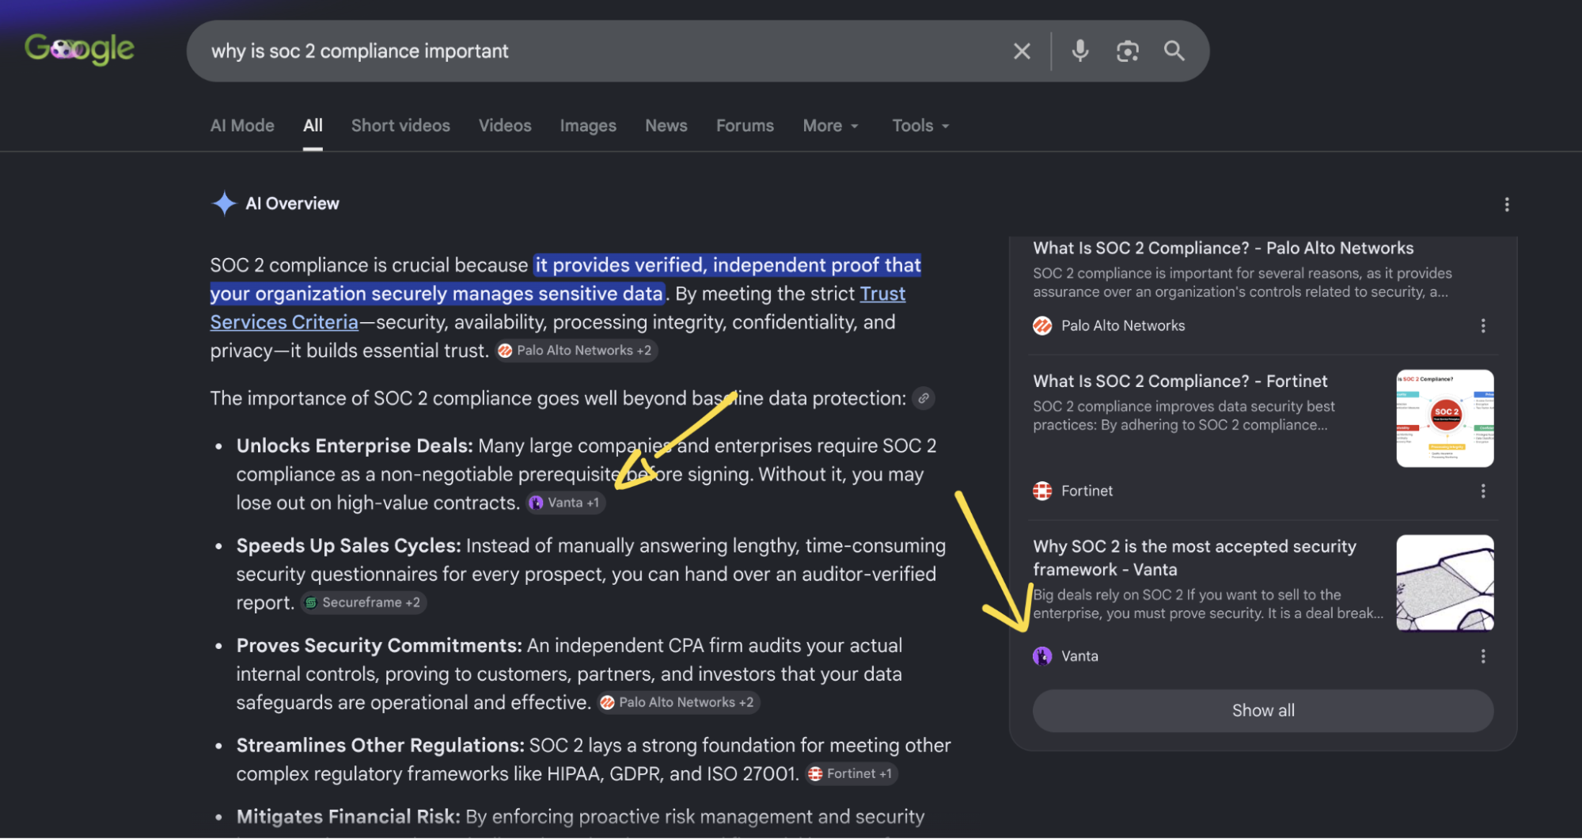Click the AI Overview label
Screen dimensions: 1582x839
click(292, 204)
